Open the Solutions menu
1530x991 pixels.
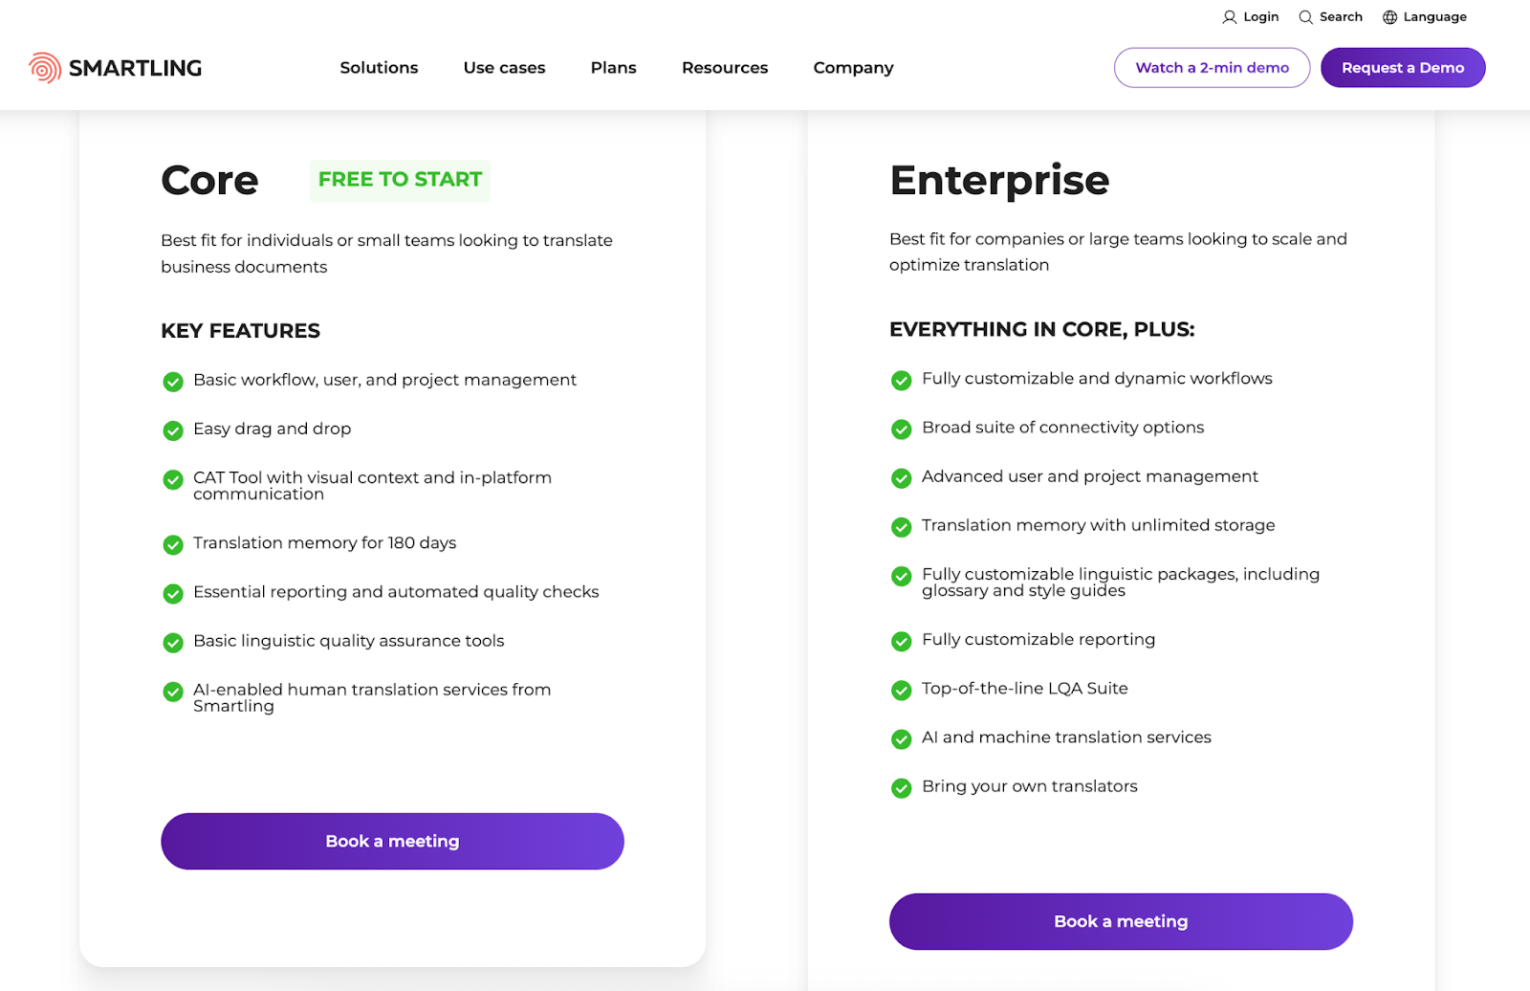pyautogui.click(x=379, y=68)
